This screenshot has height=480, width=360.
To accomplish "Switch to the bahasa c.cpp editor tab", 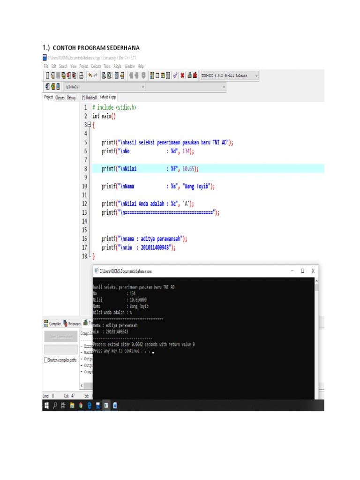I will 108,97.
